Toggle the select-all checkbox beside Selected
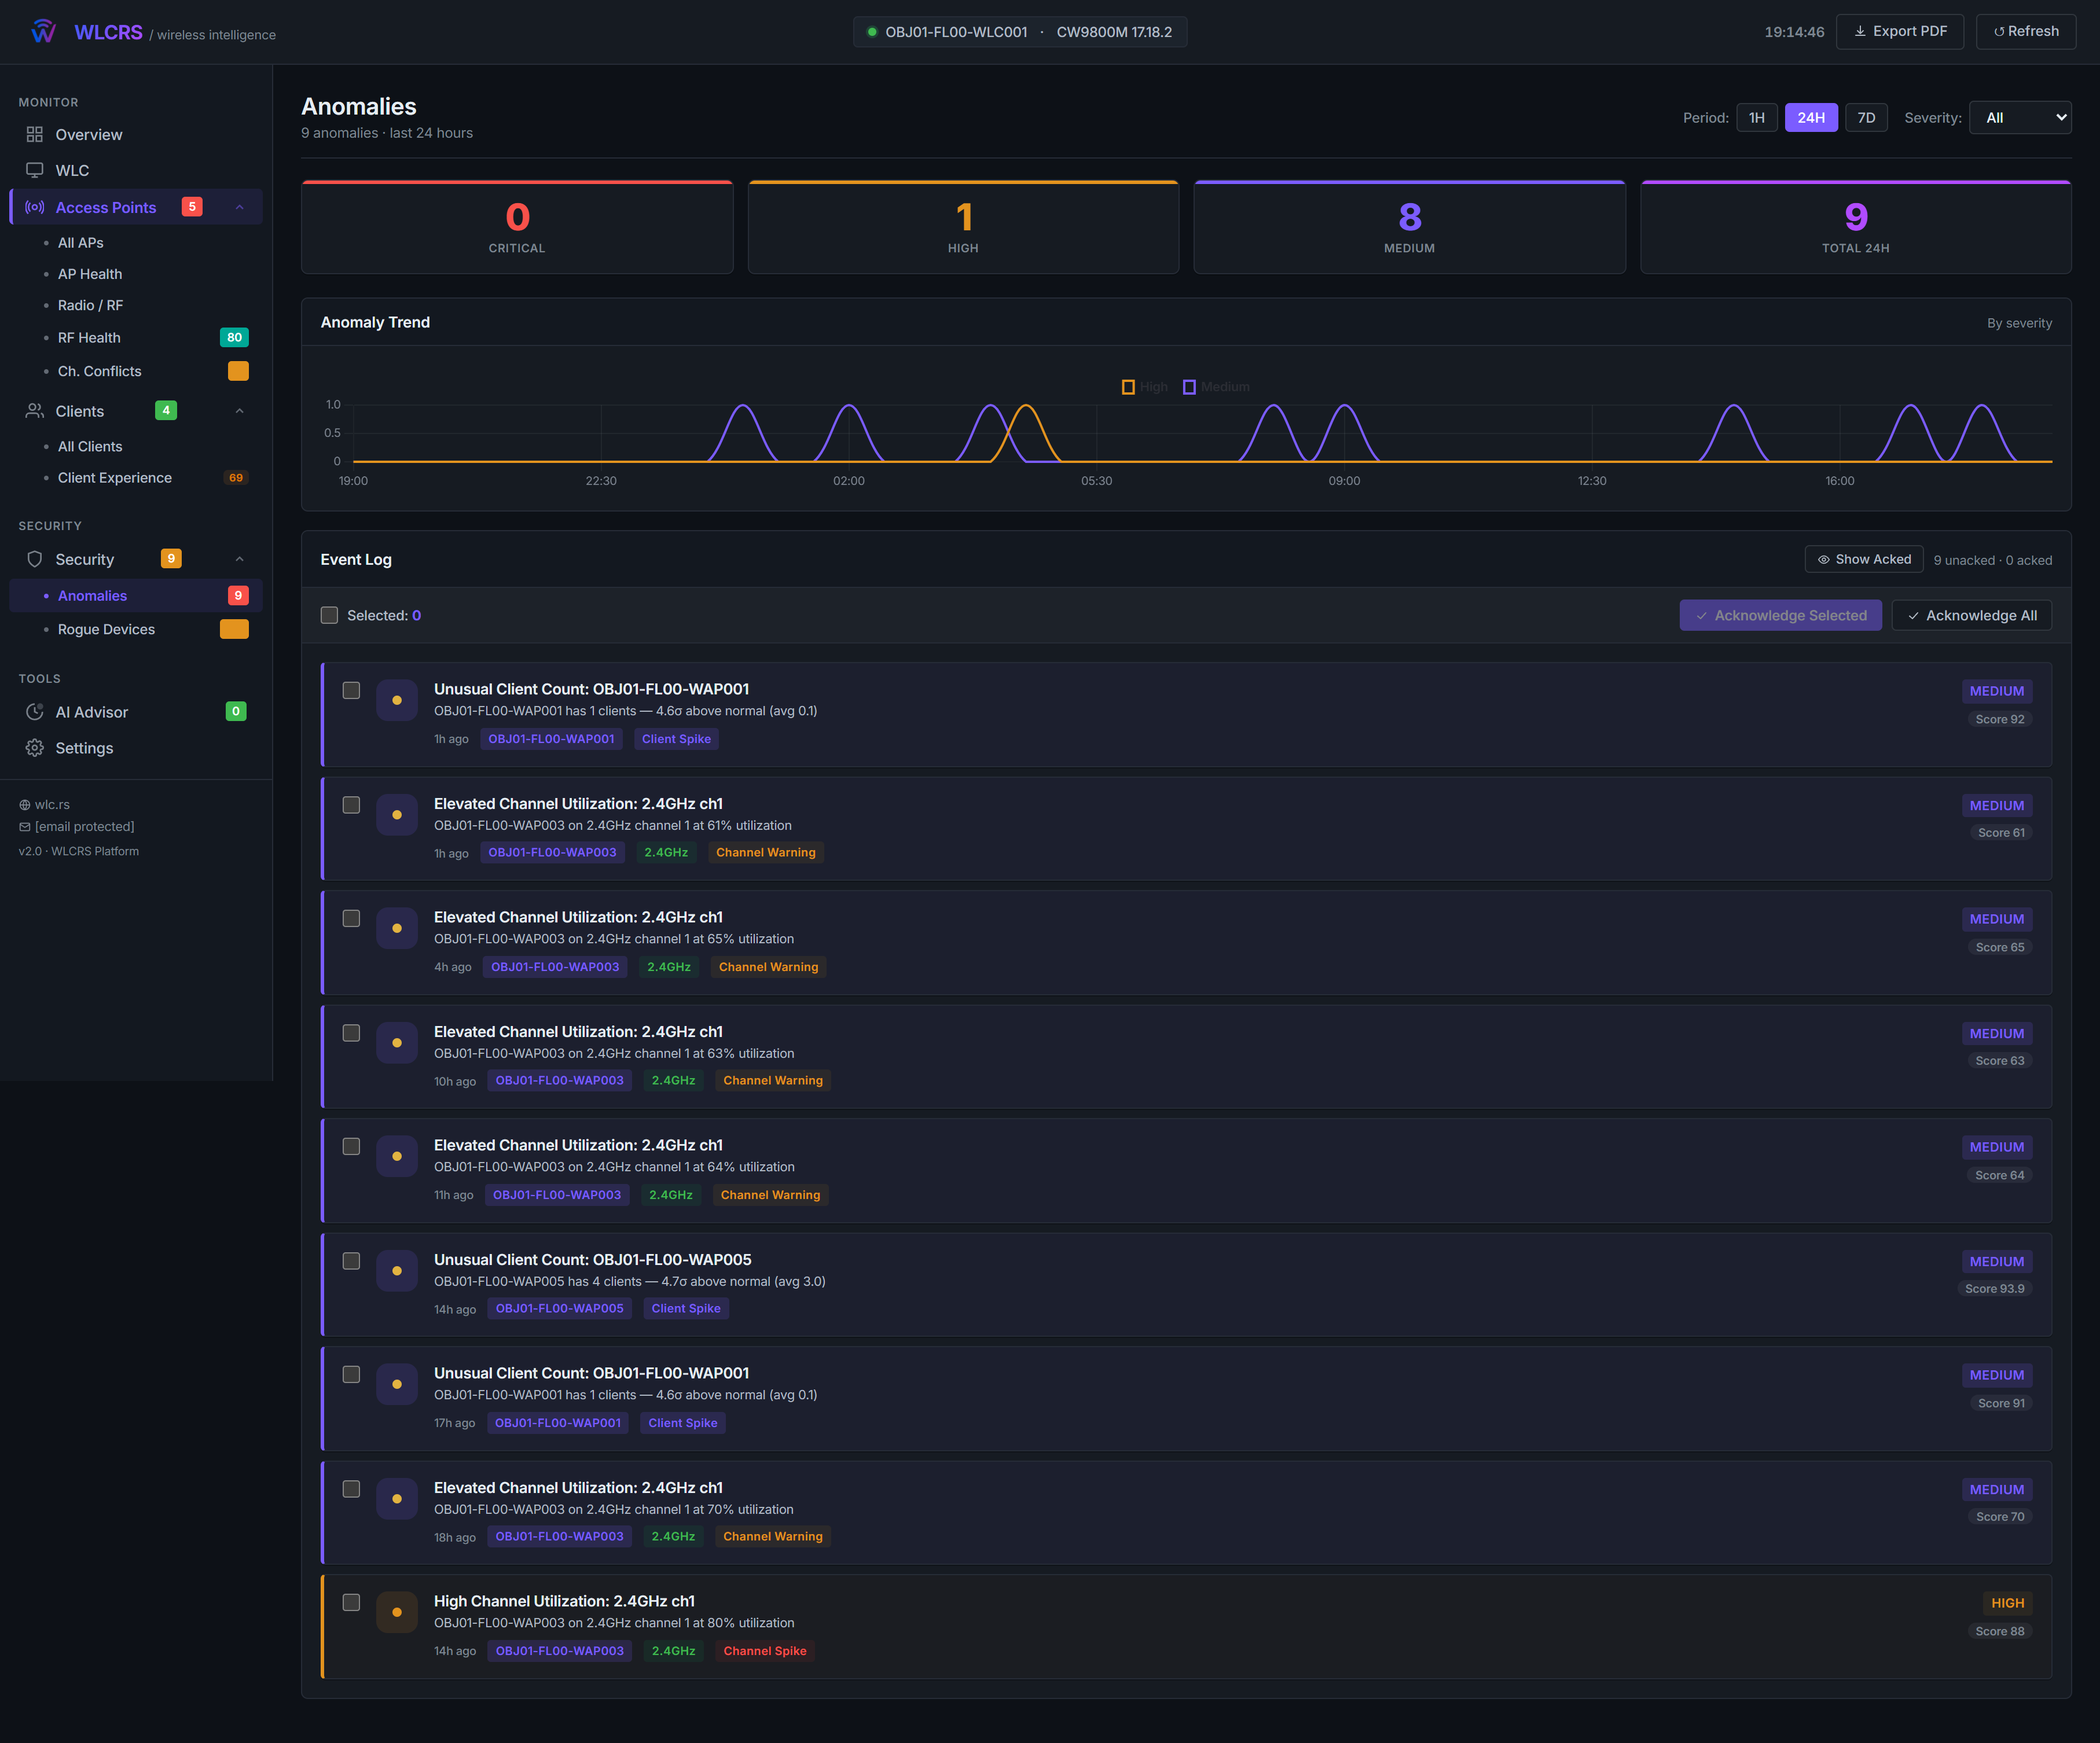Viewport: 2100px width, 1743px height. coord(329,615)
